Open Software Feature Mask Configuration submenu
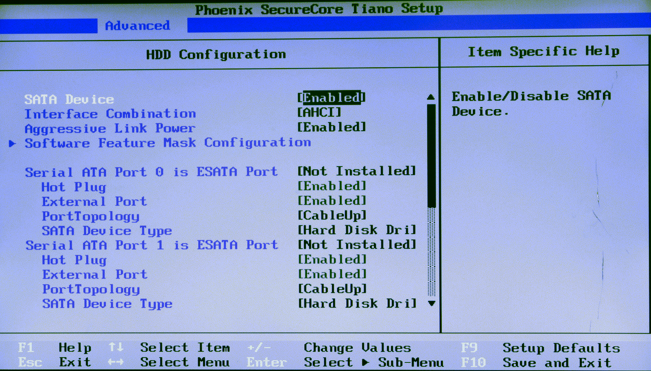651x371 pixels. click(x=168, y=143)
